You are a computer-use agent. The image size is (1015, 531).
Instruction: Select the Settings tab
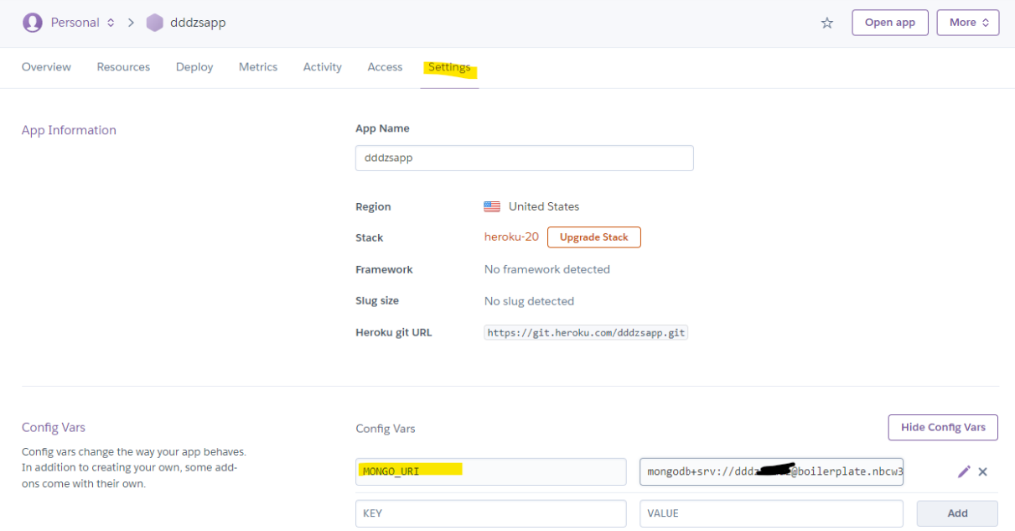tap(449, 67)
